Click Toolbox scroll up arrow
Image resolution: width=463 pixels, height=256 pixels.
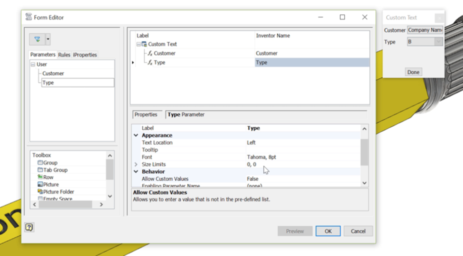point(110,155)
